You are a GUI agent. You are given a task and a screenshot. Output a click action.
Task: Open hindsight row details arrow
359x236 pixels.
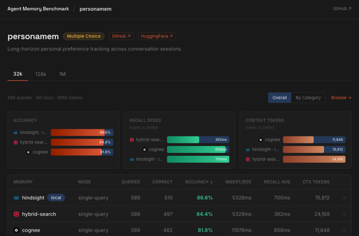[x=344, y=198]
